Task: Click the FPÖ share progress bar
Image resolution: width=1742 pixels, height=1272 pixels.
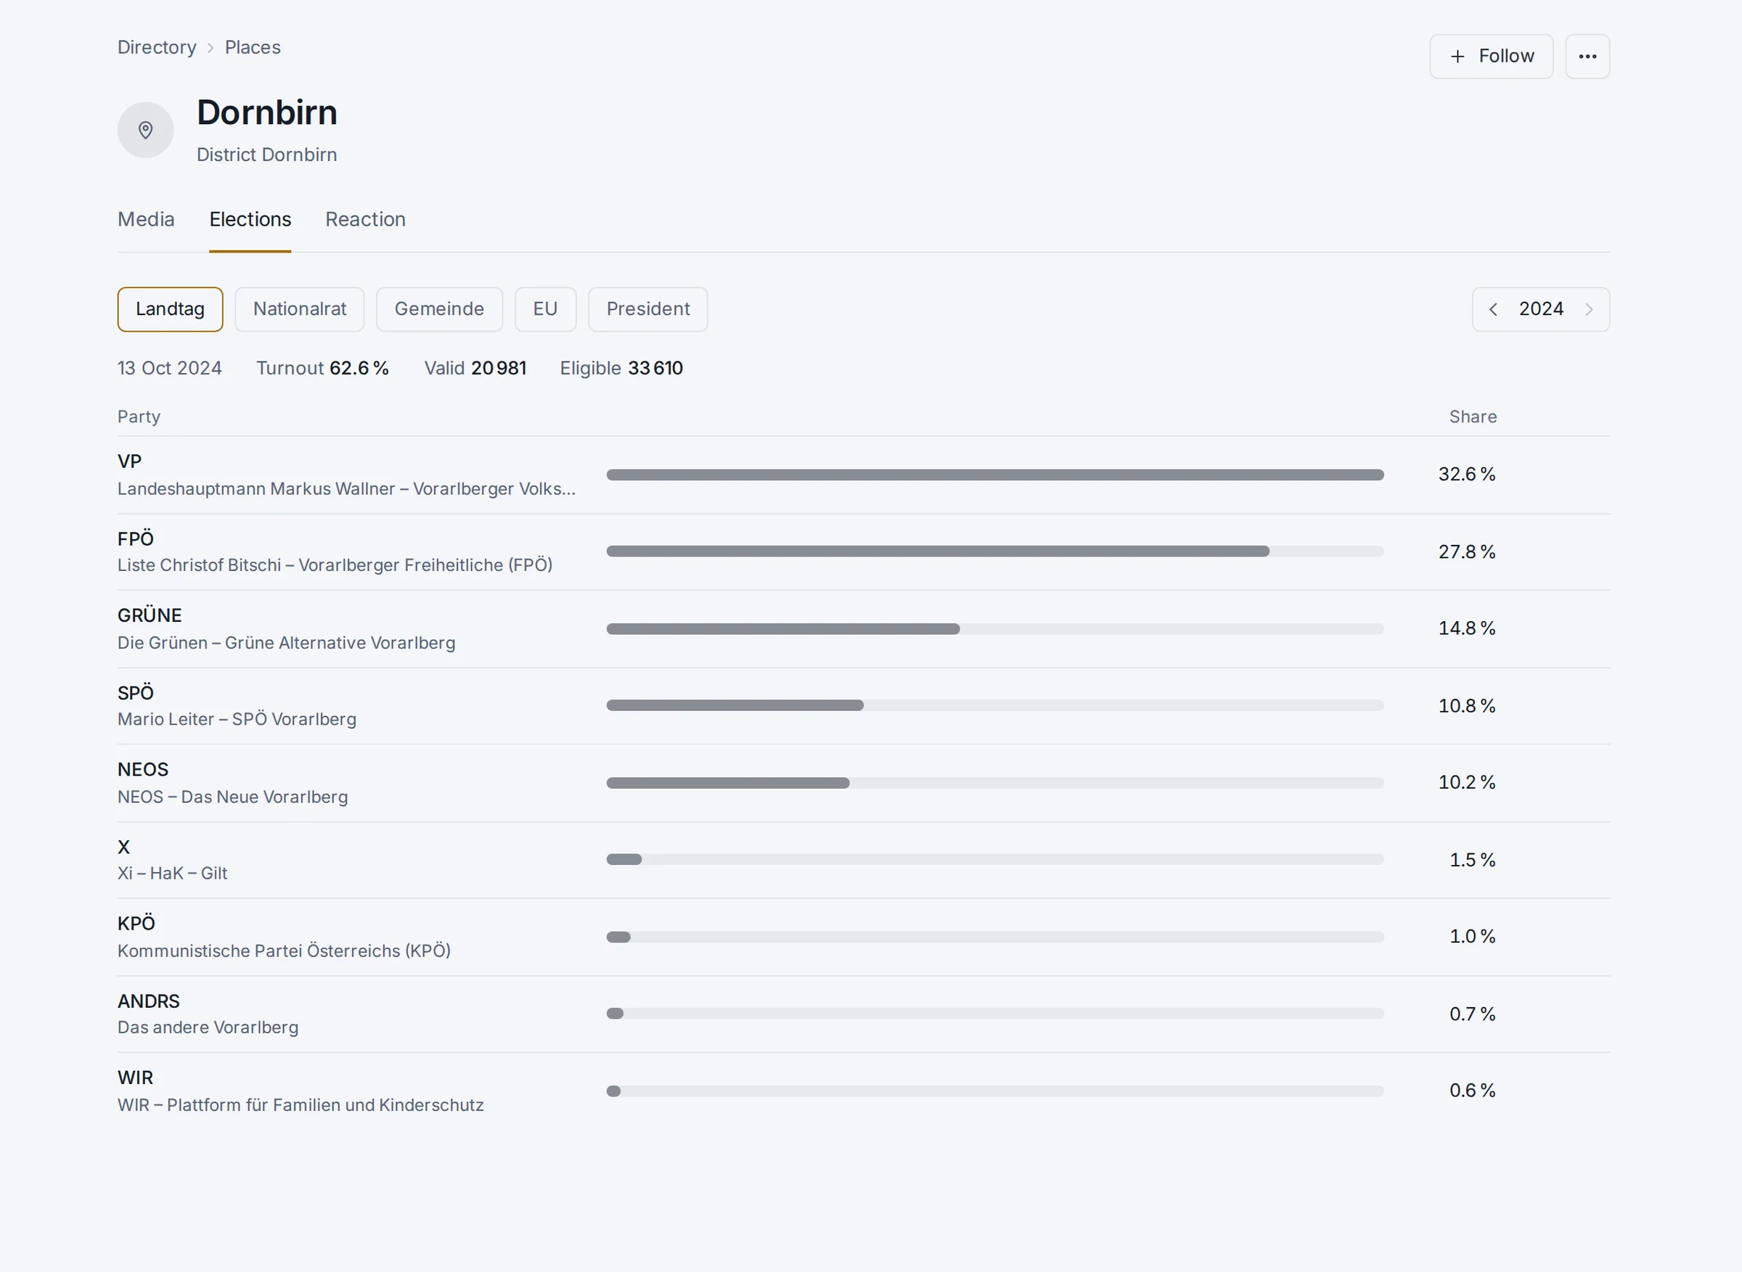Action: (x=995, y=551)
